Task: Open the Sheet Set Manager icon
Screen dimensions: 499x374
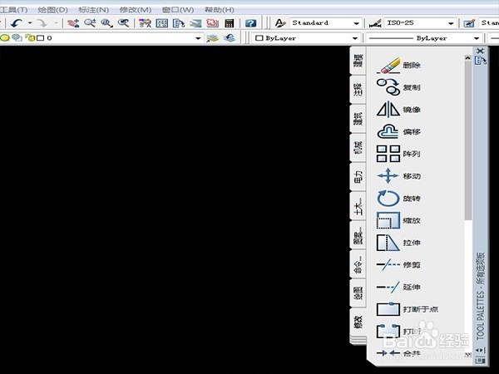Action: [195, 23]
